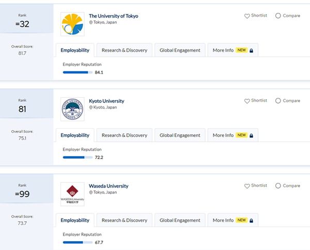Screen dimensions: 310x250
Task: Switch to Research & Discovery for Kyoto University
Action: [125, 135]
